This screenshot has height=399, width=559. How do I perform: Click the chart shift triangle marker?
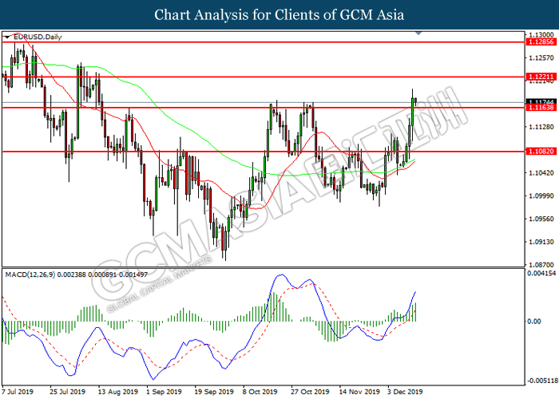(x=418, y=34)
